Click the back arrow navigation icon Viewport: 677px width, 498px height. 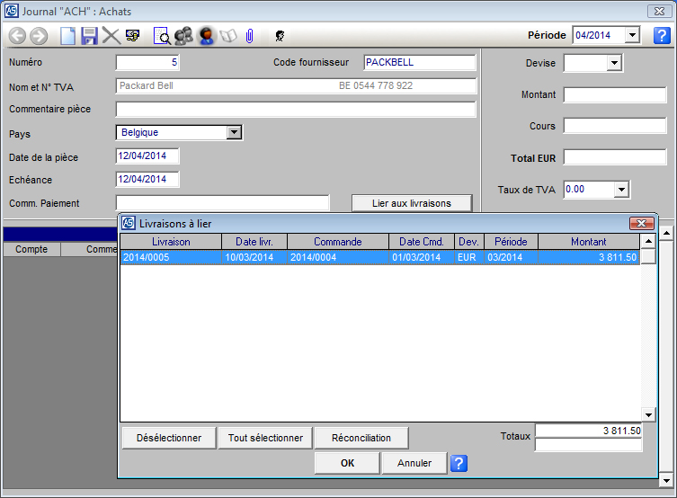coord(17,36)
